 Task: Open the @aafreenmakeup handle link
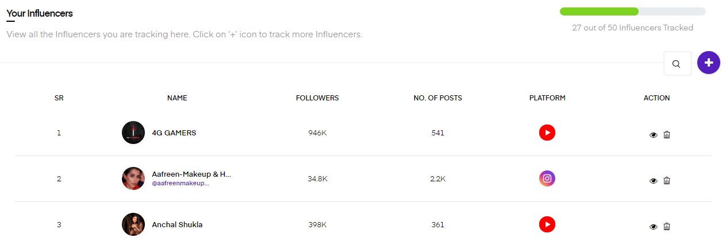point(180,184)
